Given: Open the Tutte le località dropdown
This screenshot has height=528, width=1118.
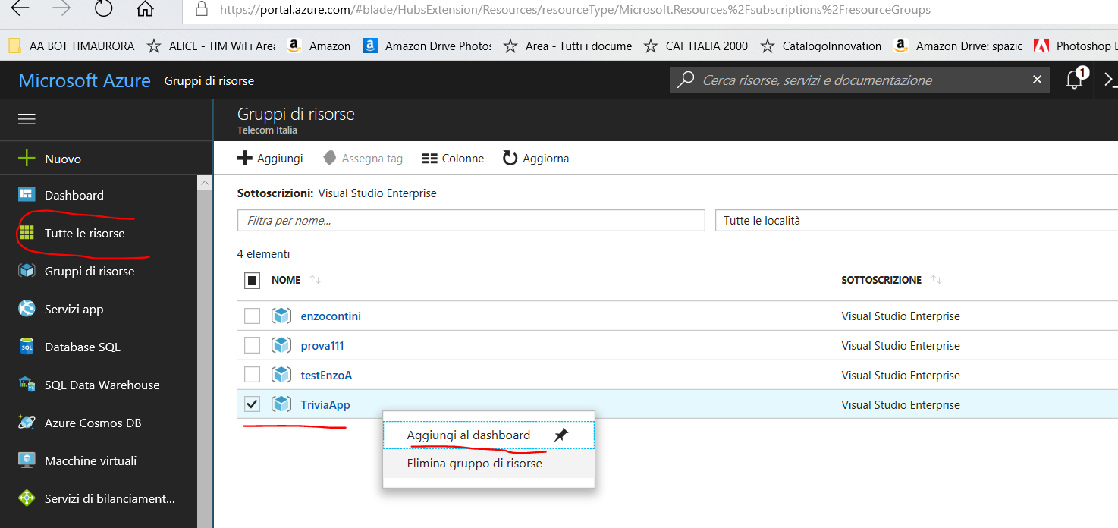Looking at the screenshot, I should [915, 221].
